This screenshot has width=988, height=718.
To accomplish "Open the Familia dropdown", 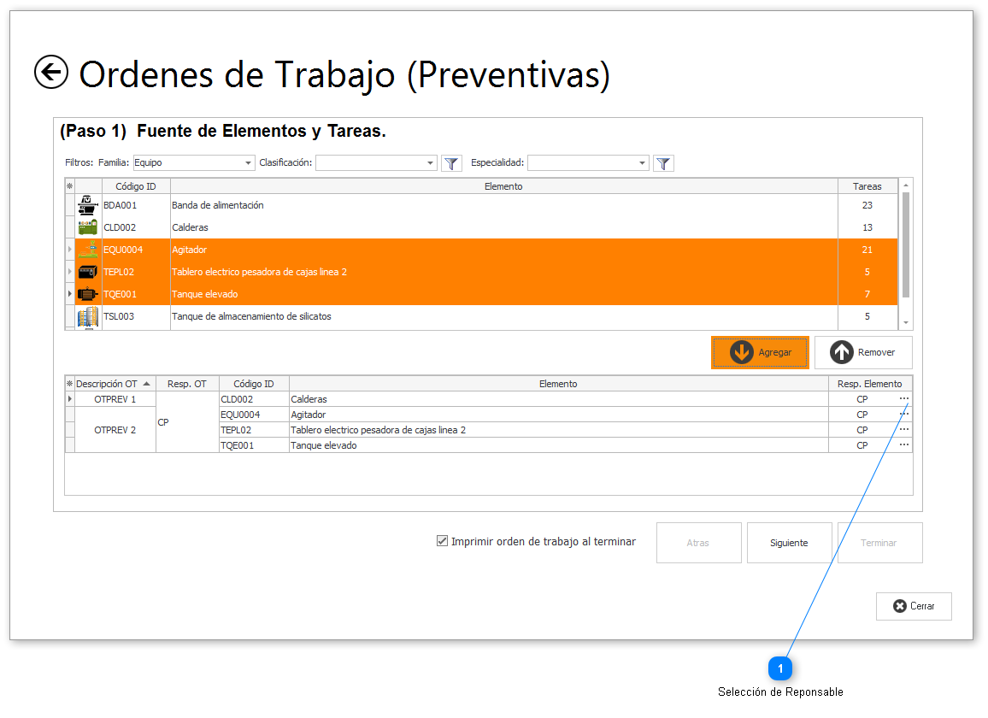I will pos(248,163).
